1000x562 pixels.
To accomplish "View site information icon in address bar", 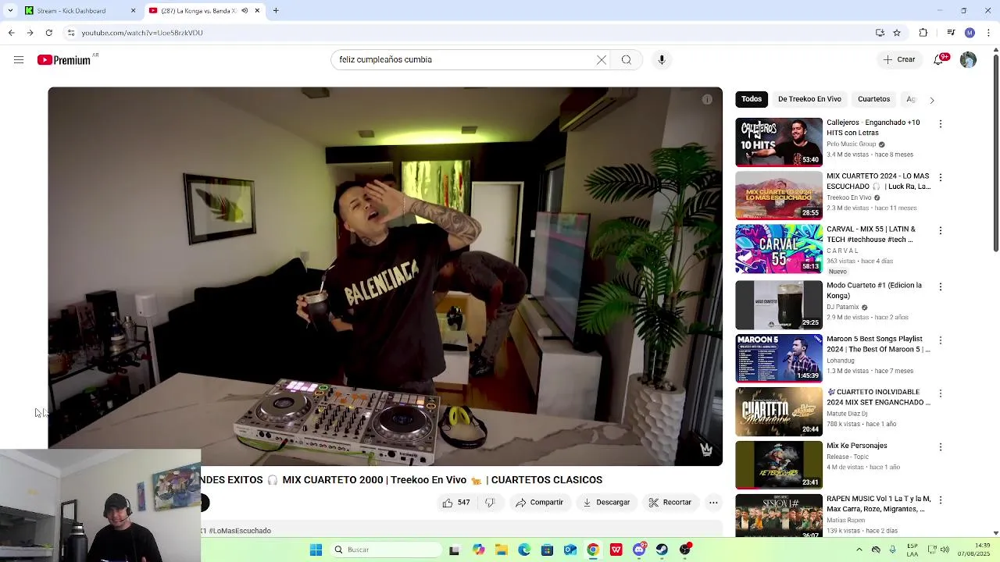I will coord(71,33).
